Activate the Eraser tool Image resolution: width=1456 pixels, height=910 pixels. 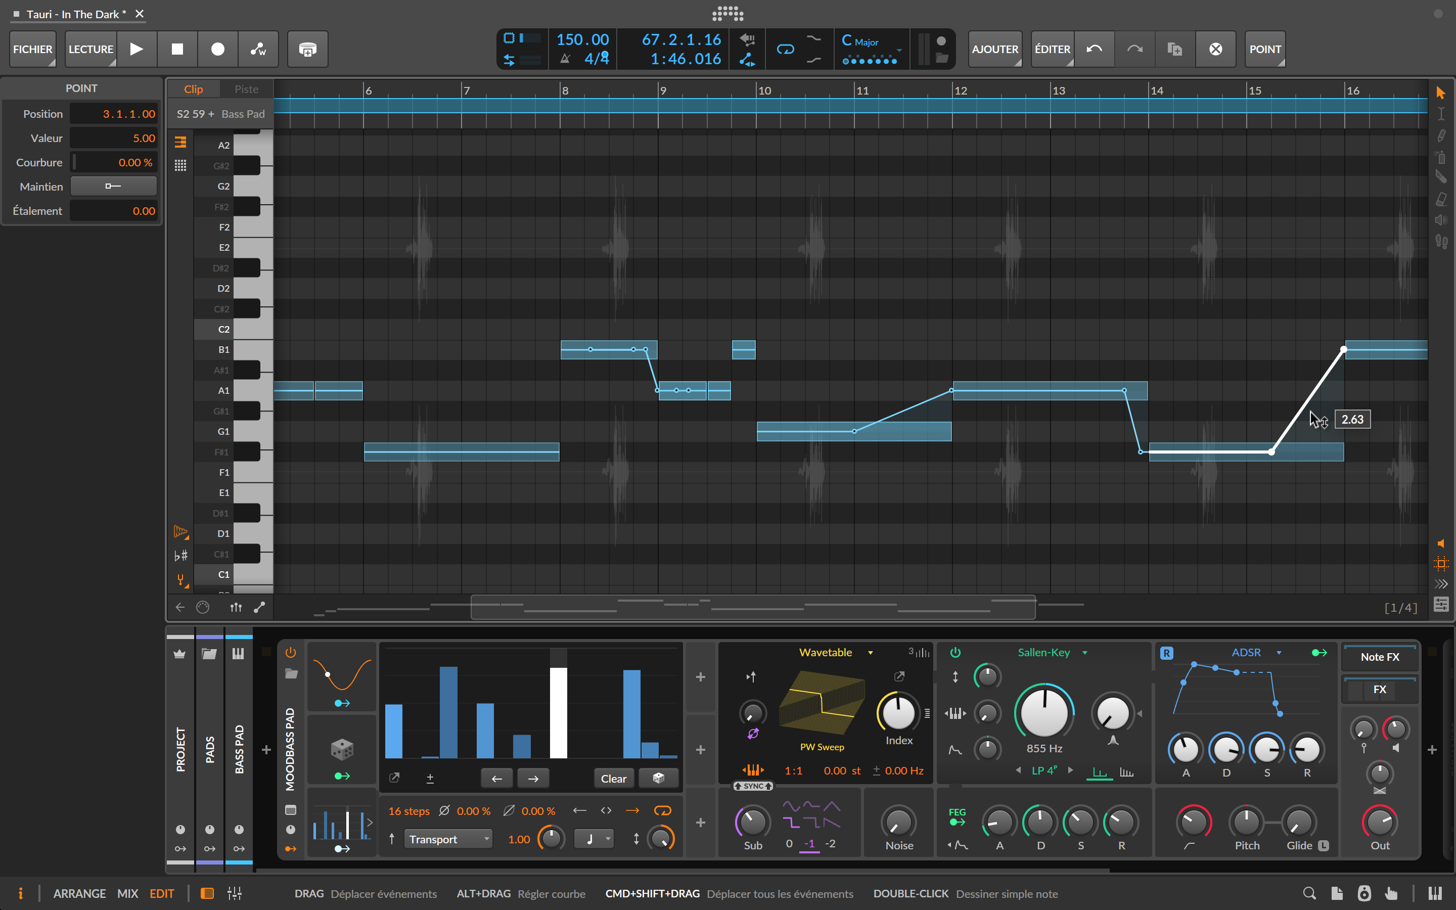coord(1441,199)
